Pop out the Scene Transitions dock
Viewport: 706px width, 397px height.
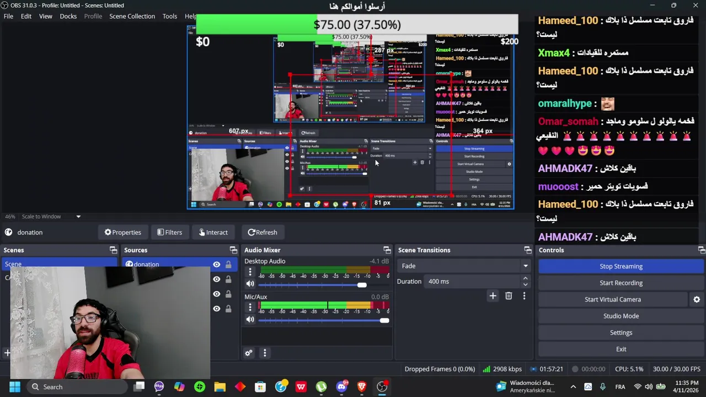click(x=528, y=250)
